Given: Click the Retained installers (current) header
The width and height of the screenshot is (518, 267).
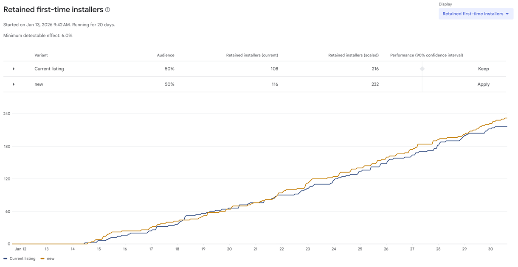Looking at the screenshot, I should (252, 55).
